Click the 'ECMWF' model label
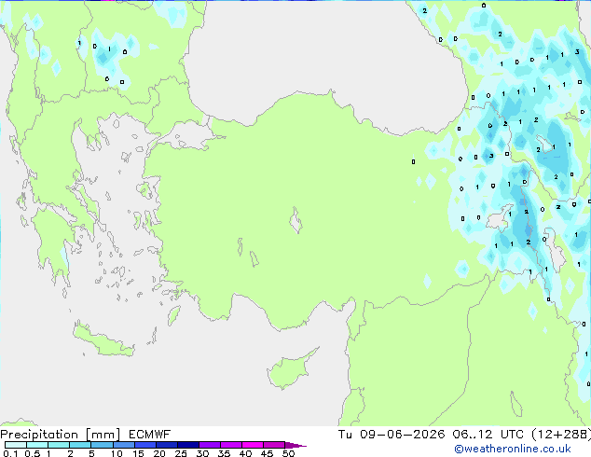Viewport: 591px width, 457px height. (150, 435)
